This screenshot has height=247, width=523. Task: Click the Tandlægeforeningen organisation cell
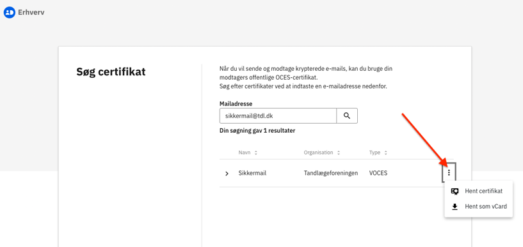[331, 173]
